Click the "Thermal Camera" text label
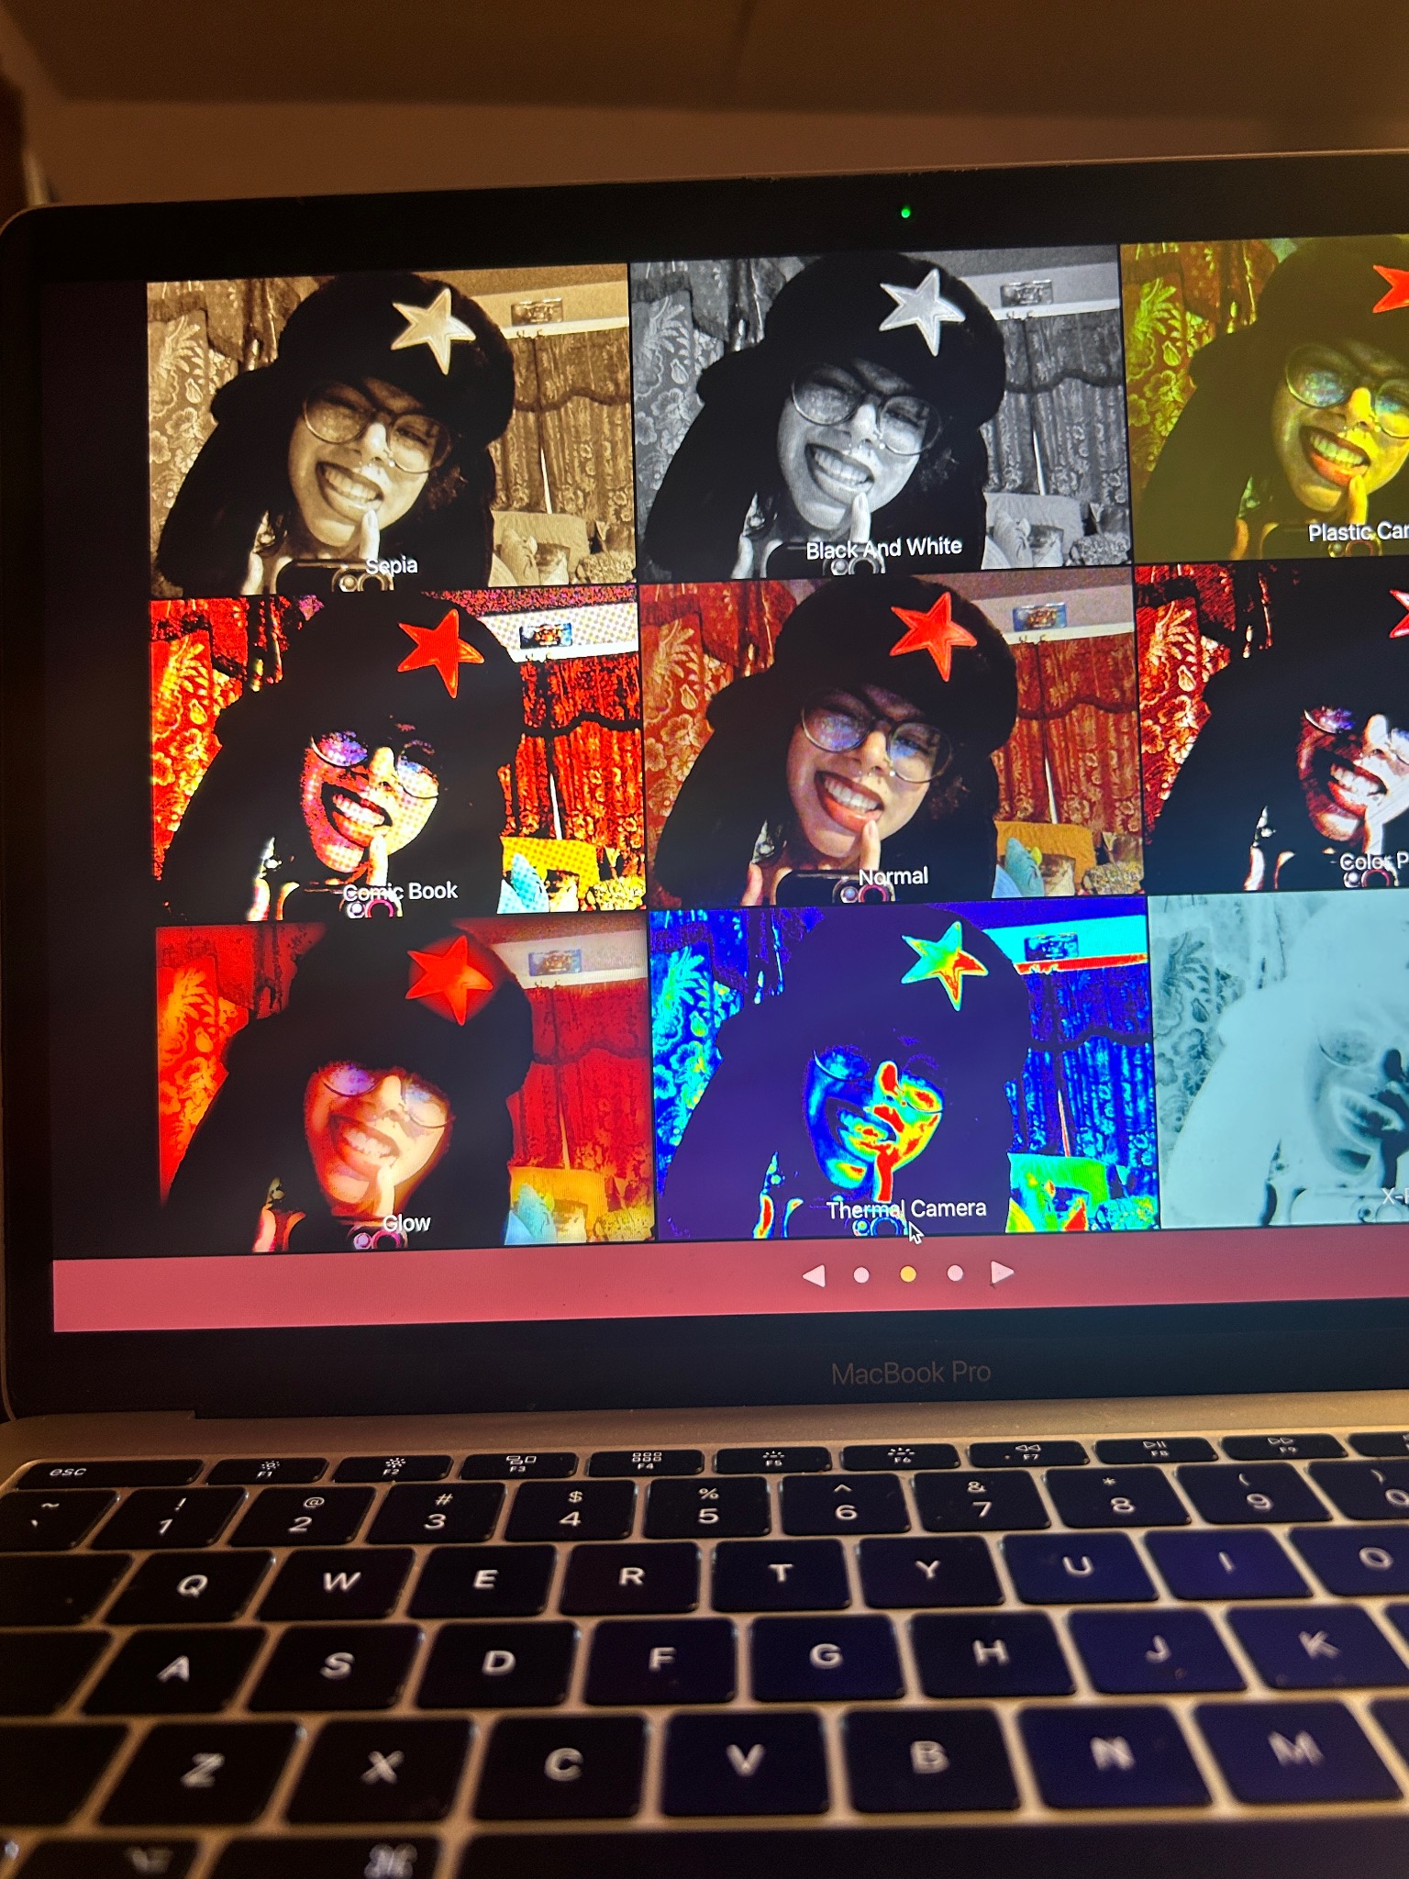This screenshot has width=1409, height=1879. (906, 1209)
